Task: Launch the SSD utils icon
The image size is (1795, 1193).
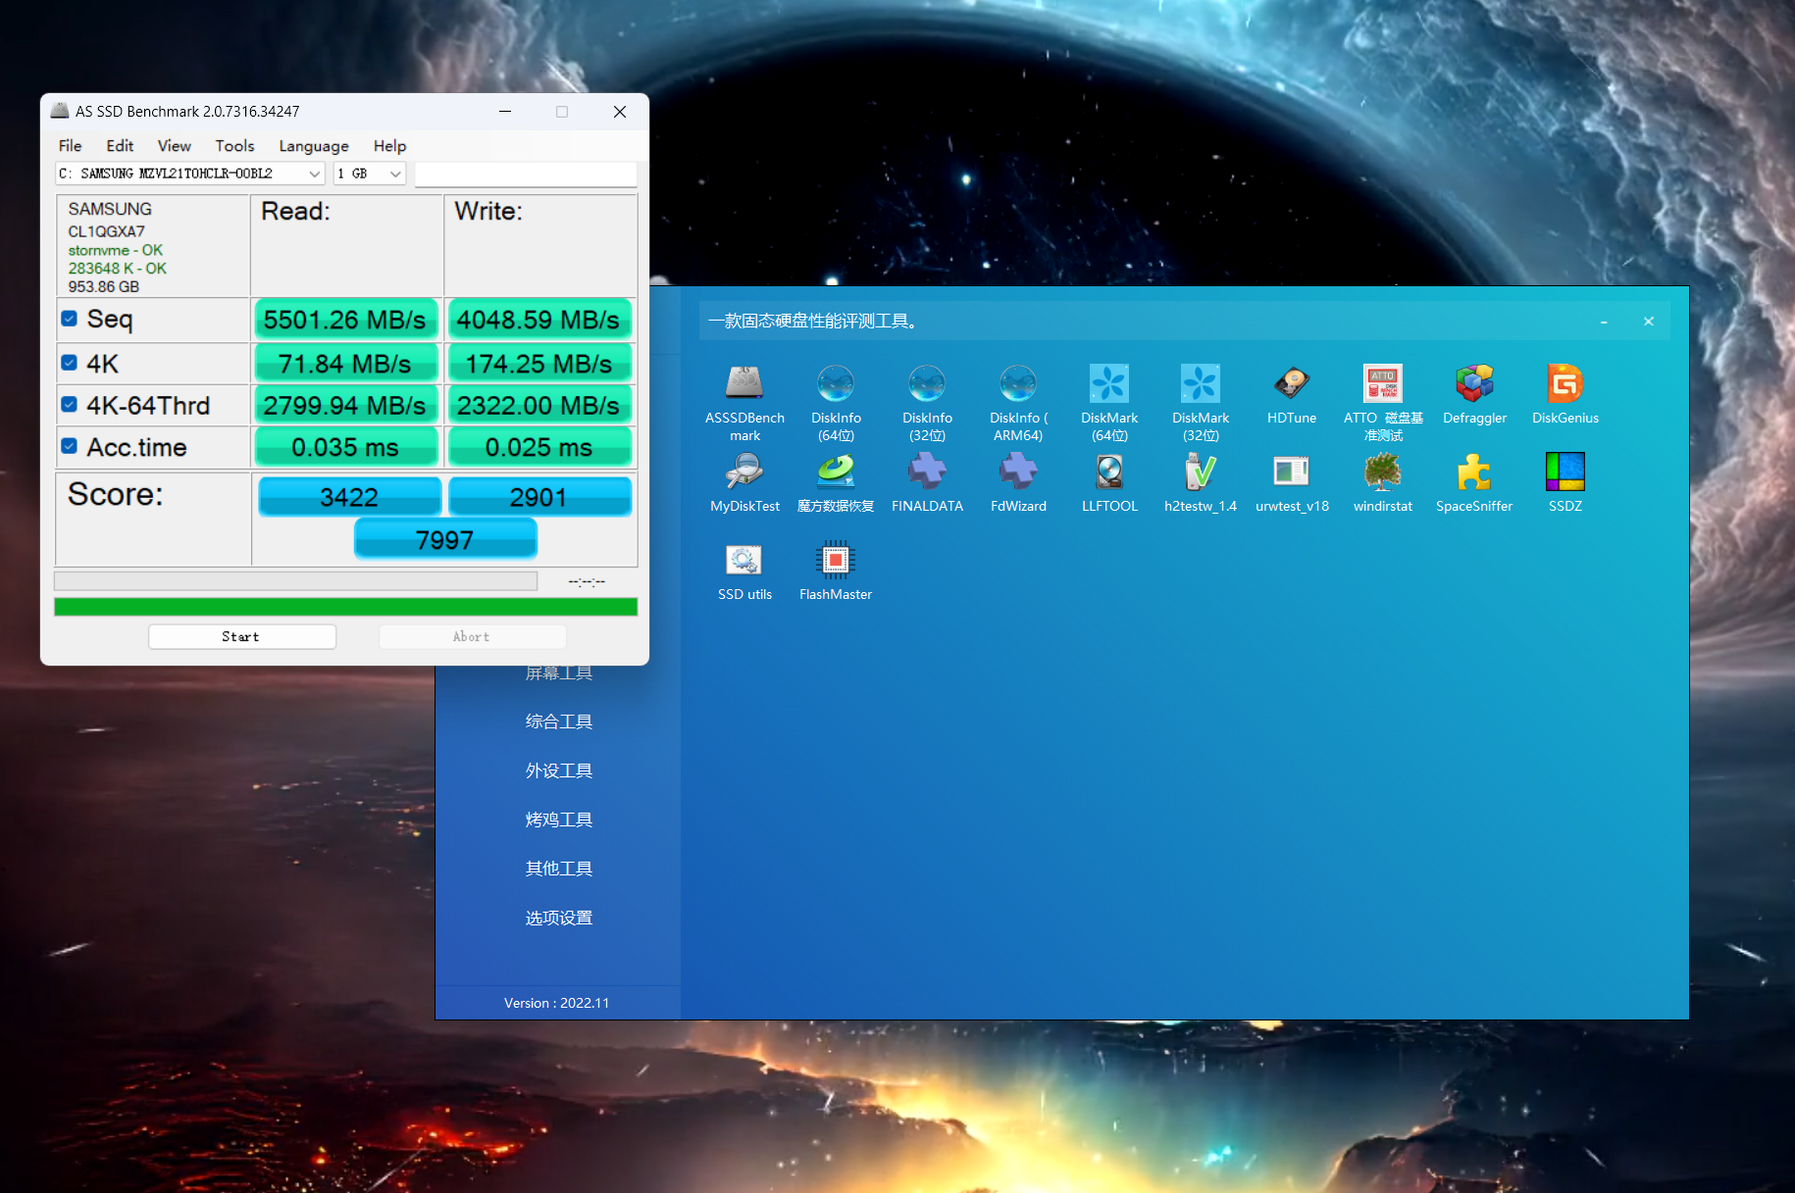Action: (x=744, y=560)
